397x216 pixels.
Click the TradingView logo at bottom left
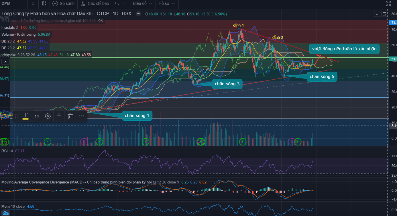pyautogui.click(x=6, y=213)
